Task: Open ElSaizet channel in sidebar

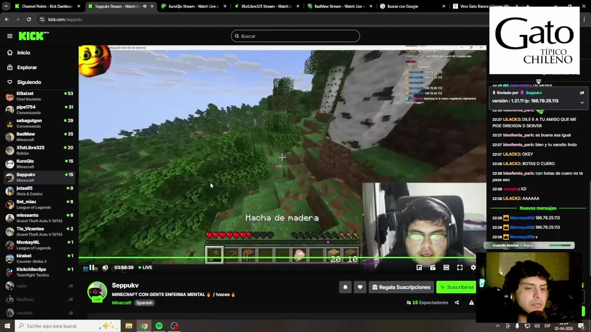Action: tap(39, 96)
